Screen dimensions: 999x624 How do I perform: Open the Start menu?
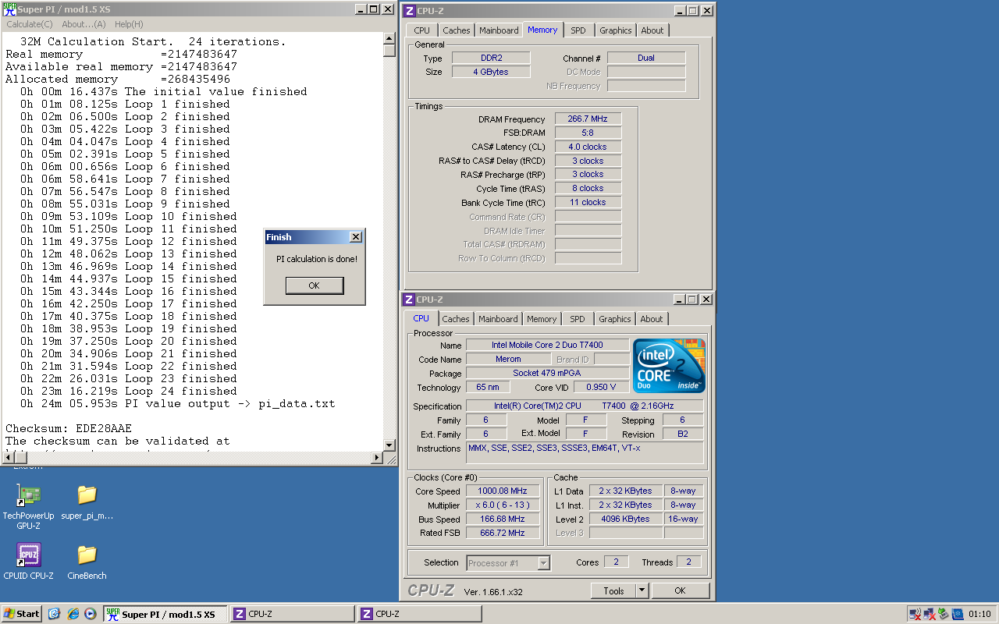(22, 614)
